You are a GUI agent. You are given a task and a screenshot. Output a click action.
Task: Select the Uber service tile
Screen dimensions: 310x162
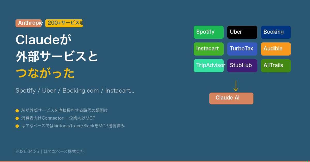click(242, 32)
